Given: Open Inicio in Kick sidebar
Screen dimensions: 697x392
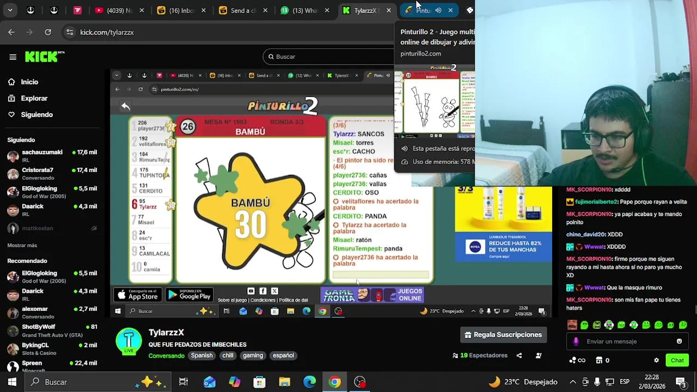Looking at the screenshot, I should [x=29, y=82].
